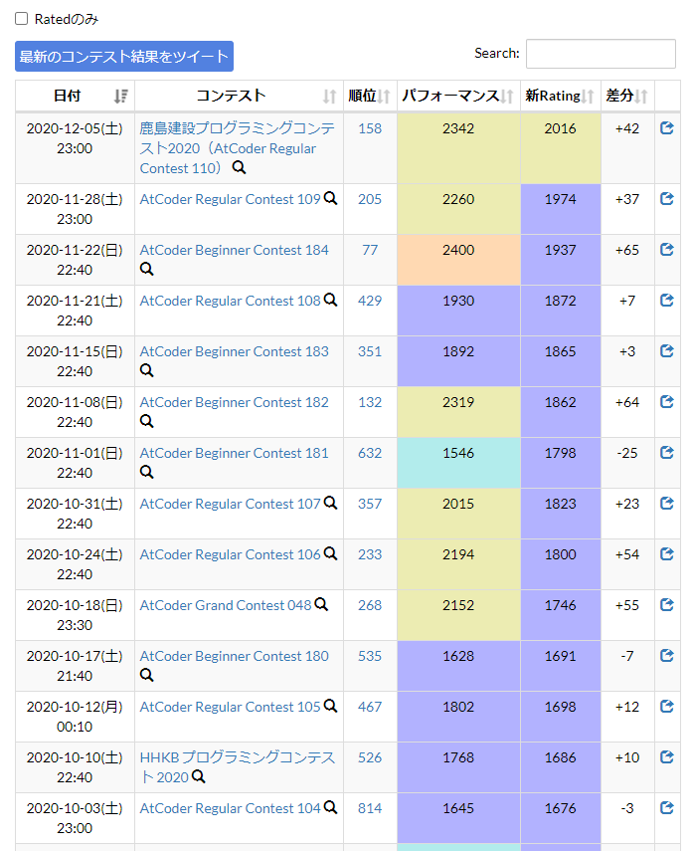
Task: Share the 2020-11-08 result with +64 diff
Action: point(667,402)
